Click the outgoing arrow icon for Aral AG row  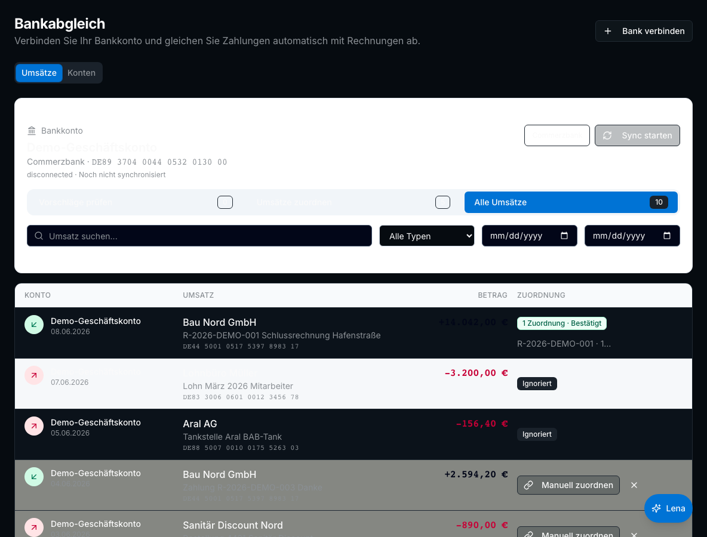[x=34, y=426]
